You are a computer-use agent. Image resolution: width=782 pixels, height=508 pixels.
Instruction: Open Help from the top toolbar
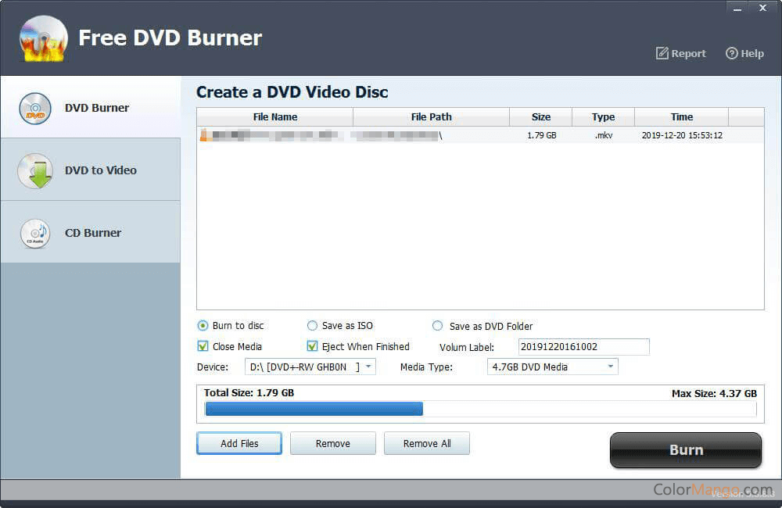[x=744, y=53]
